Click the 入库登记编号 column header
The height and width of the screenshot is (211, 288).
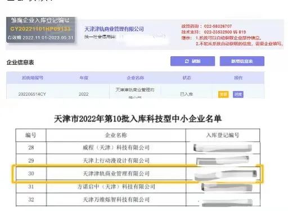pyautogui.click(x=223, y=135)
